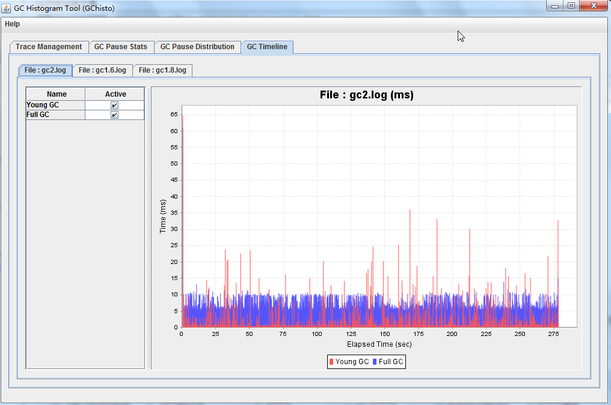Click the Active column header
This screenshot has width=611, height=405.
pyautogui.click(x=115, y=94)
